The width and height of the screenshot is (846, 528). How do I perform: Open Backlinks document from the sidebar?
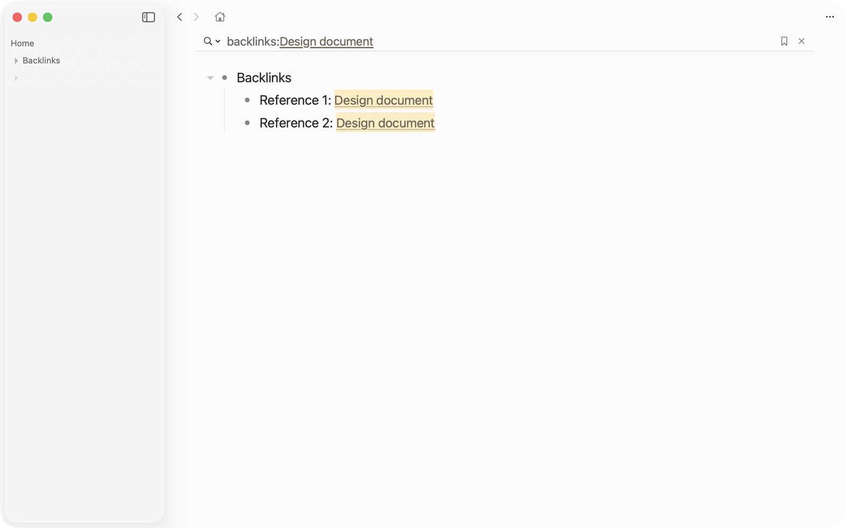[41, 61]
